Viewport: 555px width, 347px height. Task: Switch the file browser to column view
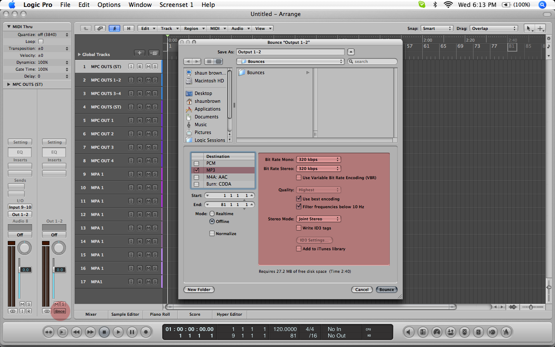tap(219, 61)
